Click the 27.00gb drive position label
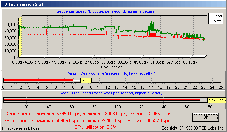Viewport: 227px width, 132px height. 92,62
